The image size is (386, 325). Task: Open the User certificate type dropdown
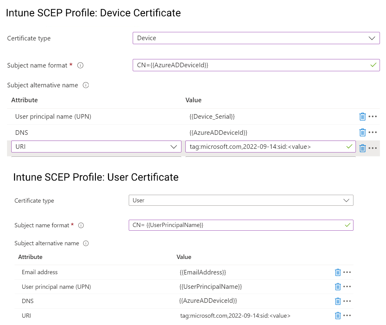[x=241, y=200]
